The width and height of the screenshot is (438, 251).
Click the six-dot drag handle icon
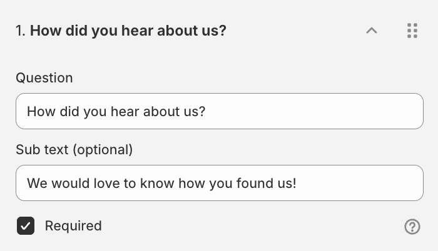(412, 31)
